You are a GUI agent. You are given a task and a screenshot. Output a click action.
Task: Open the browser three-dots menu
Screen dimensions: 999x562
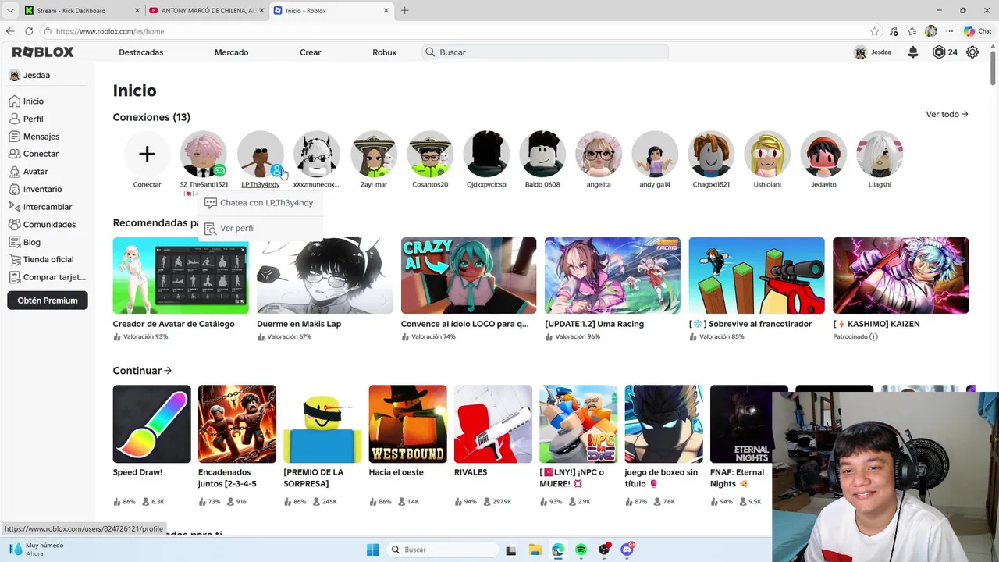(949, 31)
